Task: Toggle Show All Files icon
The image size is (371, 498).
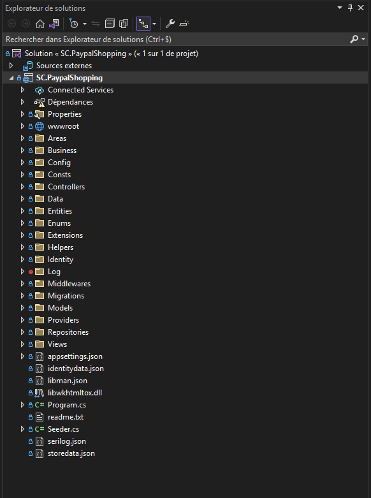Action: click(124, 24)
